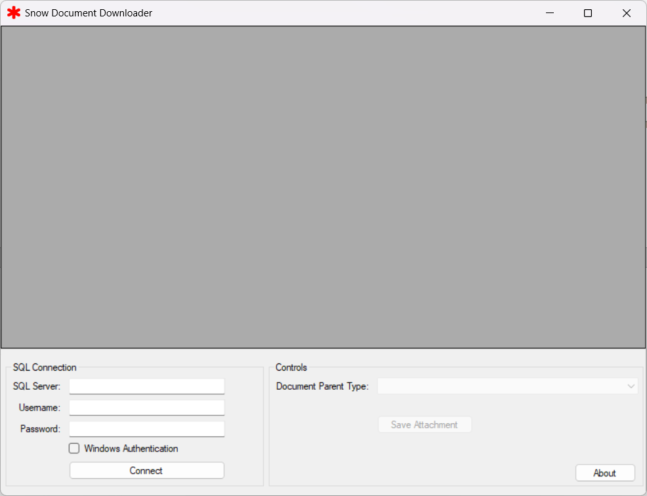Viewport: 647px width, 496px height.
Task: Click the "Document Parent Type:" label
Action: coord(322,386)
